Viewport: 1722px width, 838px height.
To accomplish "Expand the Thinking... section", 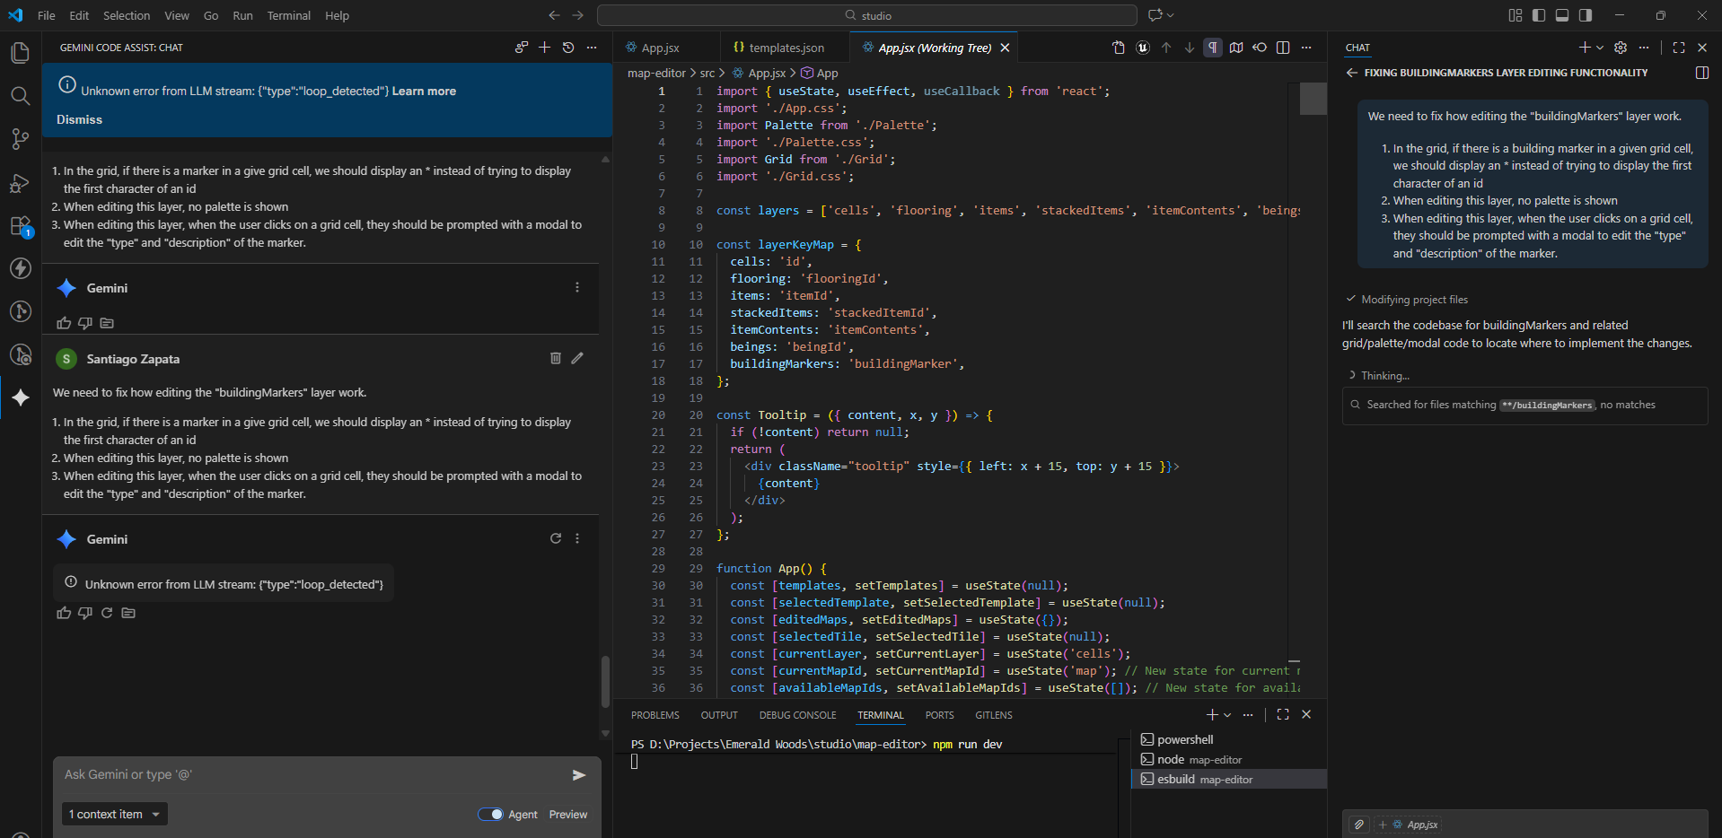I will (1384, 376).
